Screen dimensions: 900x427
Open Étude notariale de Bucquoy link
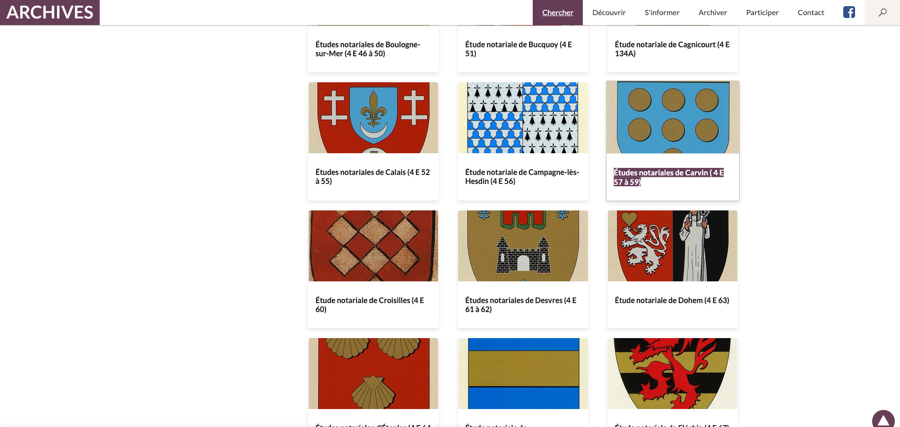click(x=518, y=49)
